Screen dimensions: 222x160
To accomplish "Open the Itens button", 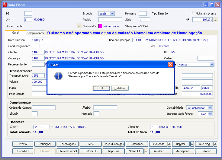I will coord(91,144).
